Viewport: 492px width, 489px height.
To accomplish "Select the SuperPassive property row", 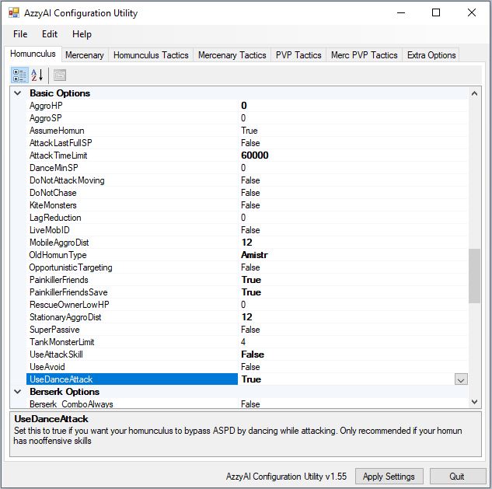I will 247,330.
